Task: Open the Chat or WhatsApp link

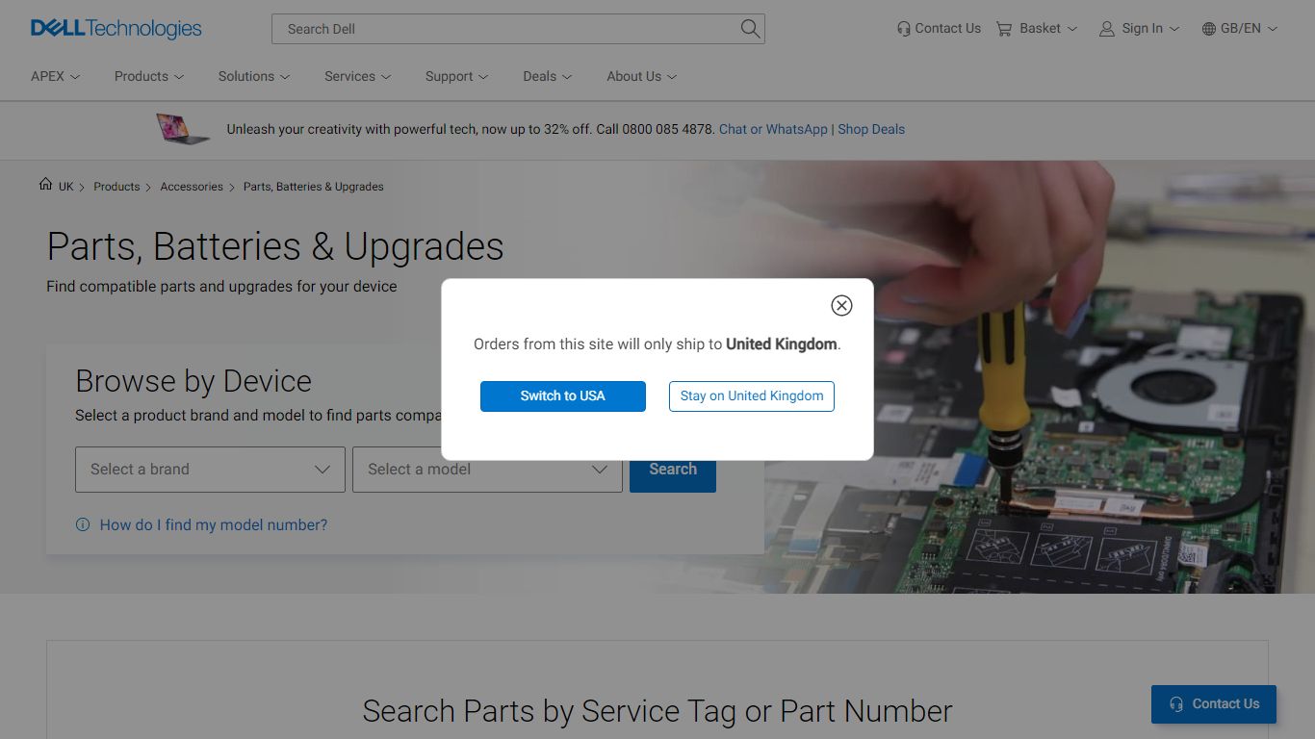Action: [x=773, y=129]
